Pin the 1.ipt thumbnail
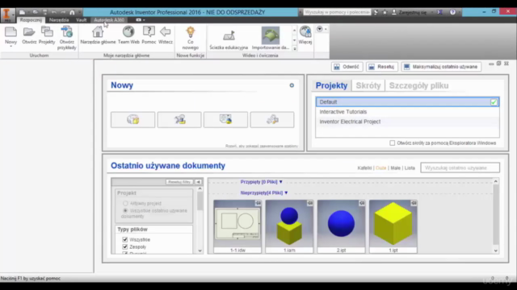The width and height of the screenshot is (517, 290). point(414,203)
